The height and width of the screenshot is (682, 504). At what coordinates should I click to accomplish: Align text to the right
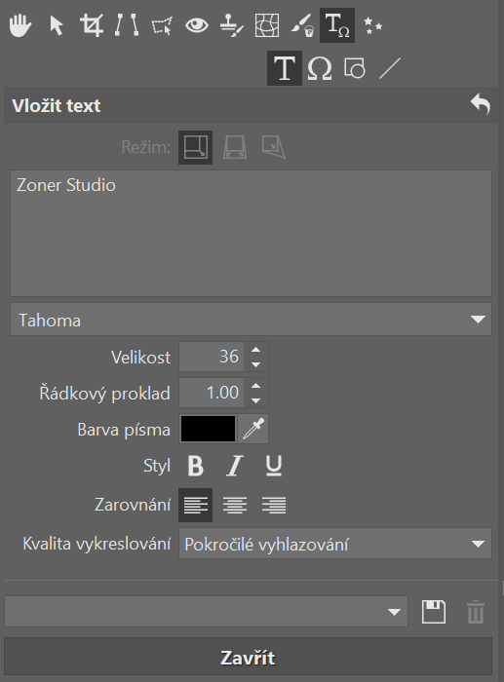click(274, 505)
